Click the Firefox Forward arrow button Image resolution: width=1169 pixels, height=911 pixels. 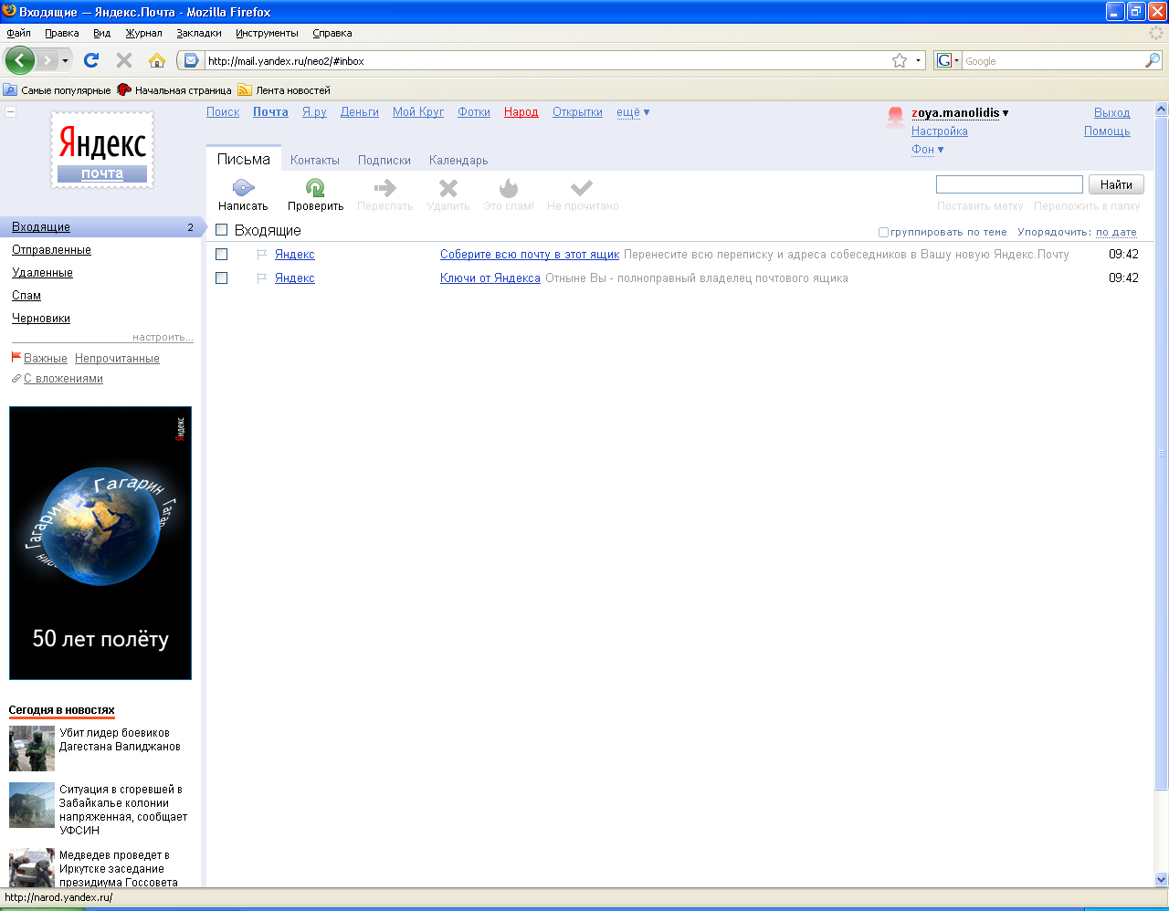[47, 60]
